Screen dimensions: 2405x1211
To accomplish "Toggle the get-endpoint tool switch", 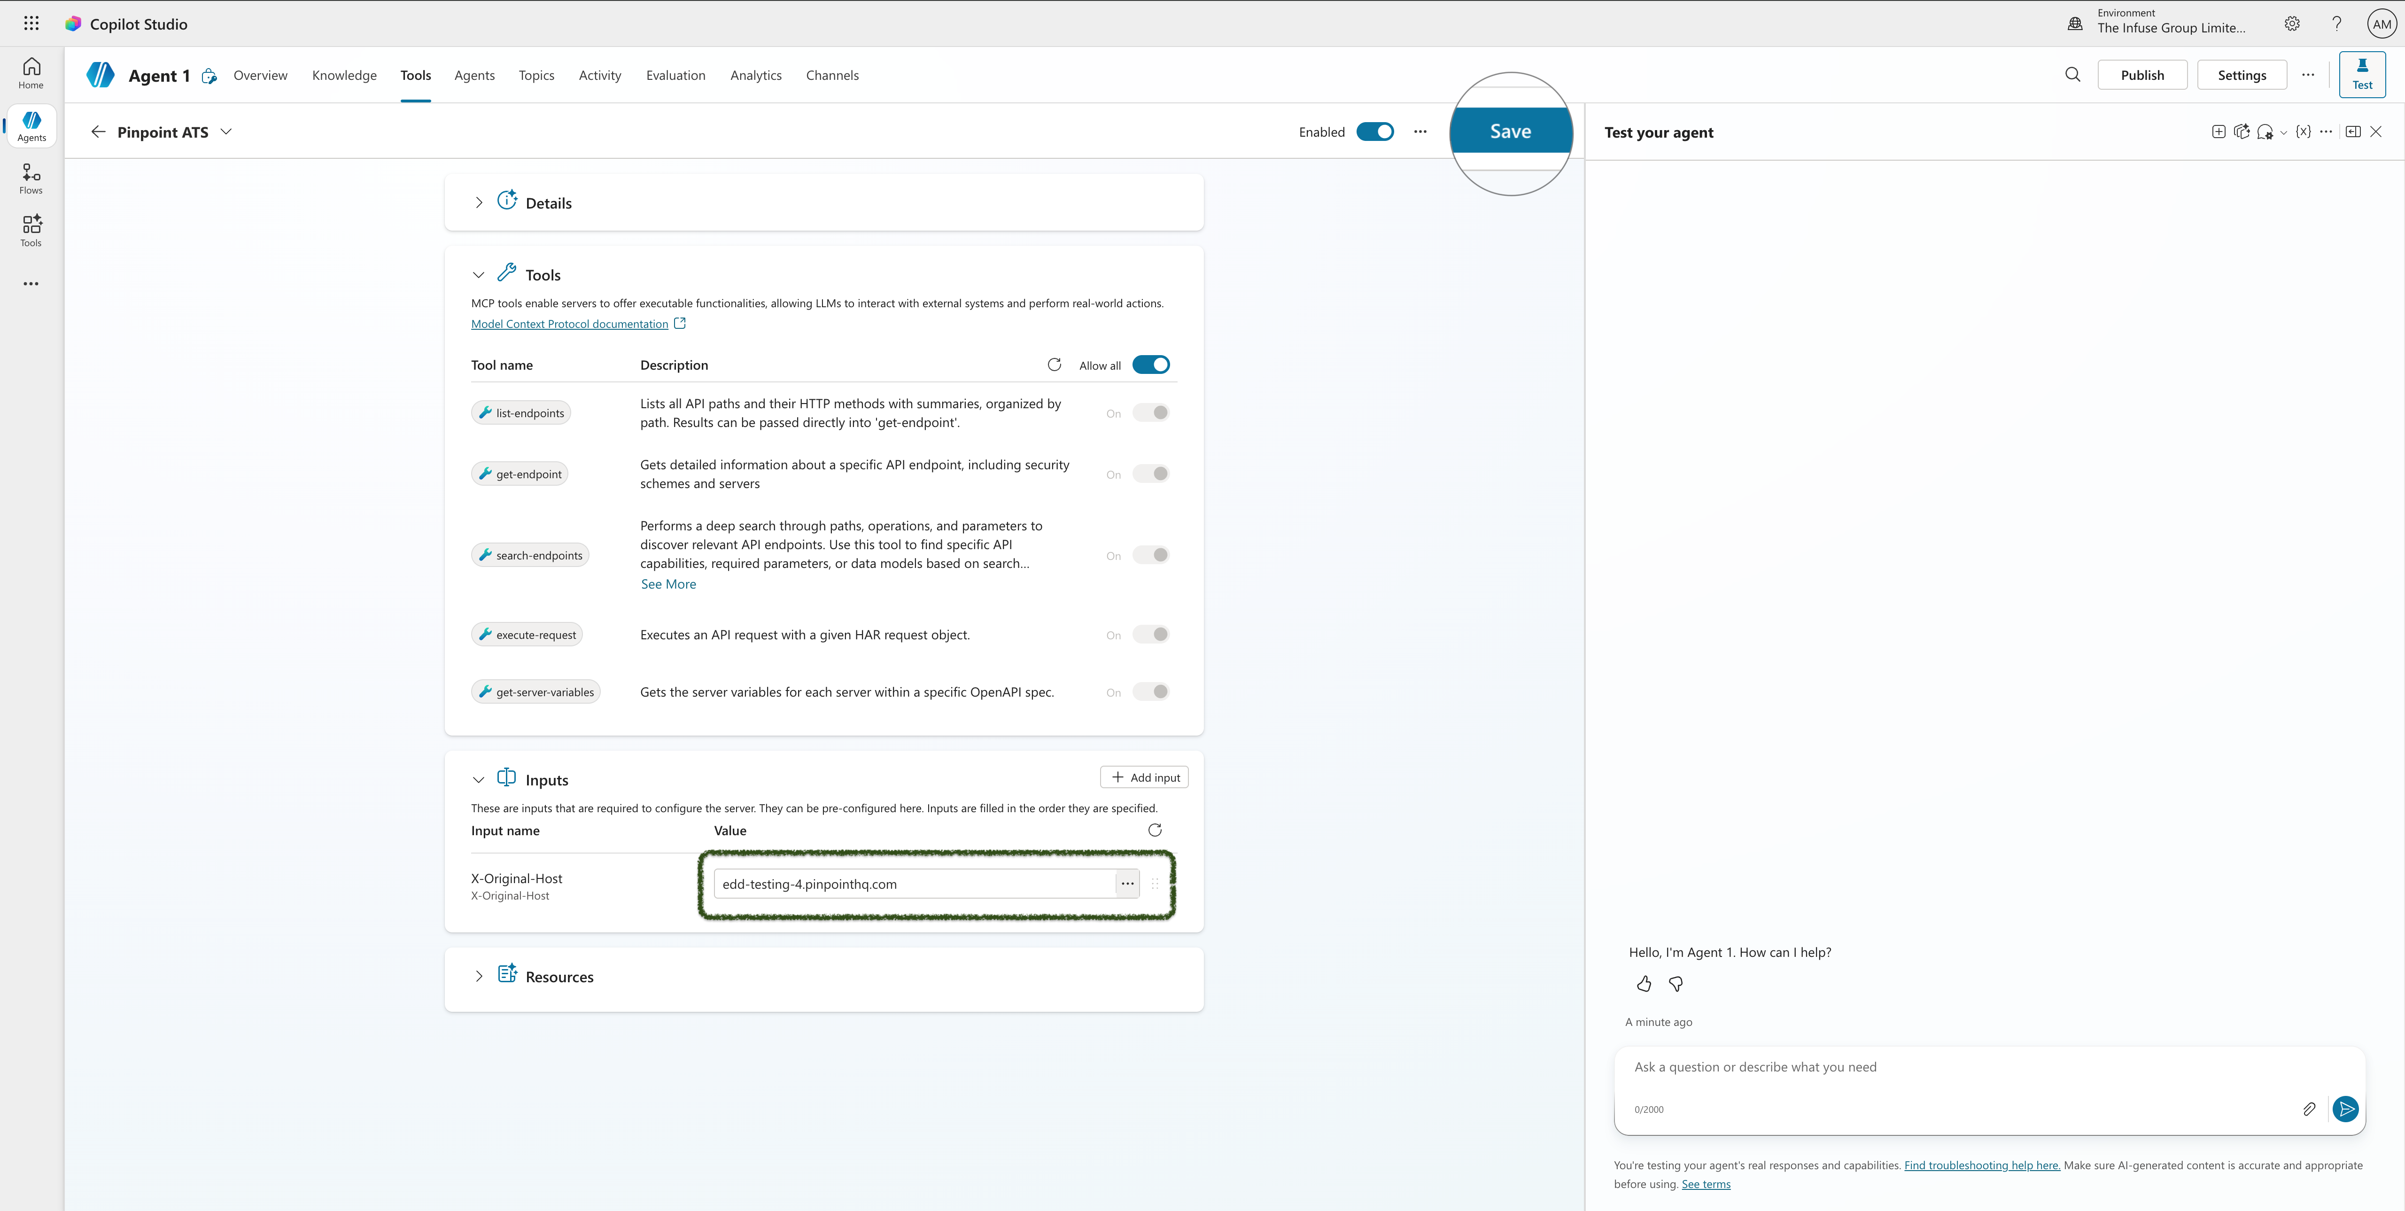I will 1150,474.
